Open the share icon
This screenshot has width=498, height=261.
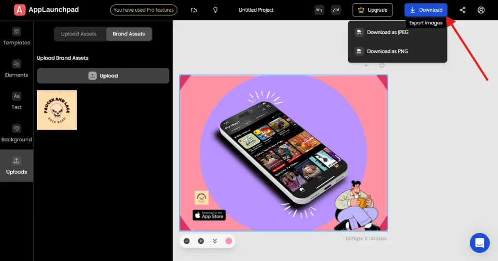[x=462, y=10]
